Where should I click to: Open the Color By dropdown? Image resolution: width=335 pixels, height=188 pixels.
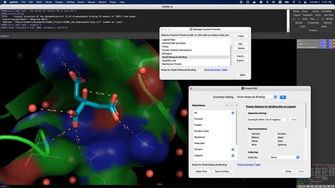pyautogui.click(x=284, y=157)
